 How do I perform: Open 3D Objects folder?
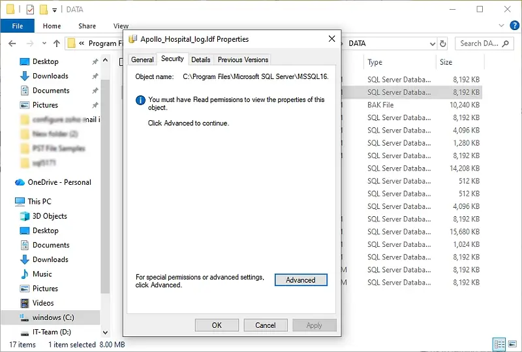click(50, 216)
